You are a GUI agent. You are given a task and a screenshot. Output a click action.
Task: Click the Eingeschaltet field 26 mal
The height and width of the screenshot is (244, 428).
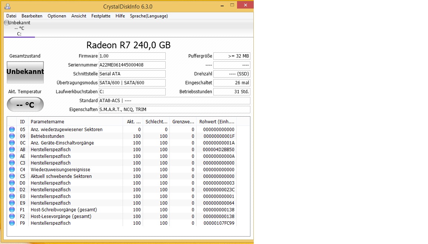click(x=232, y=83)
